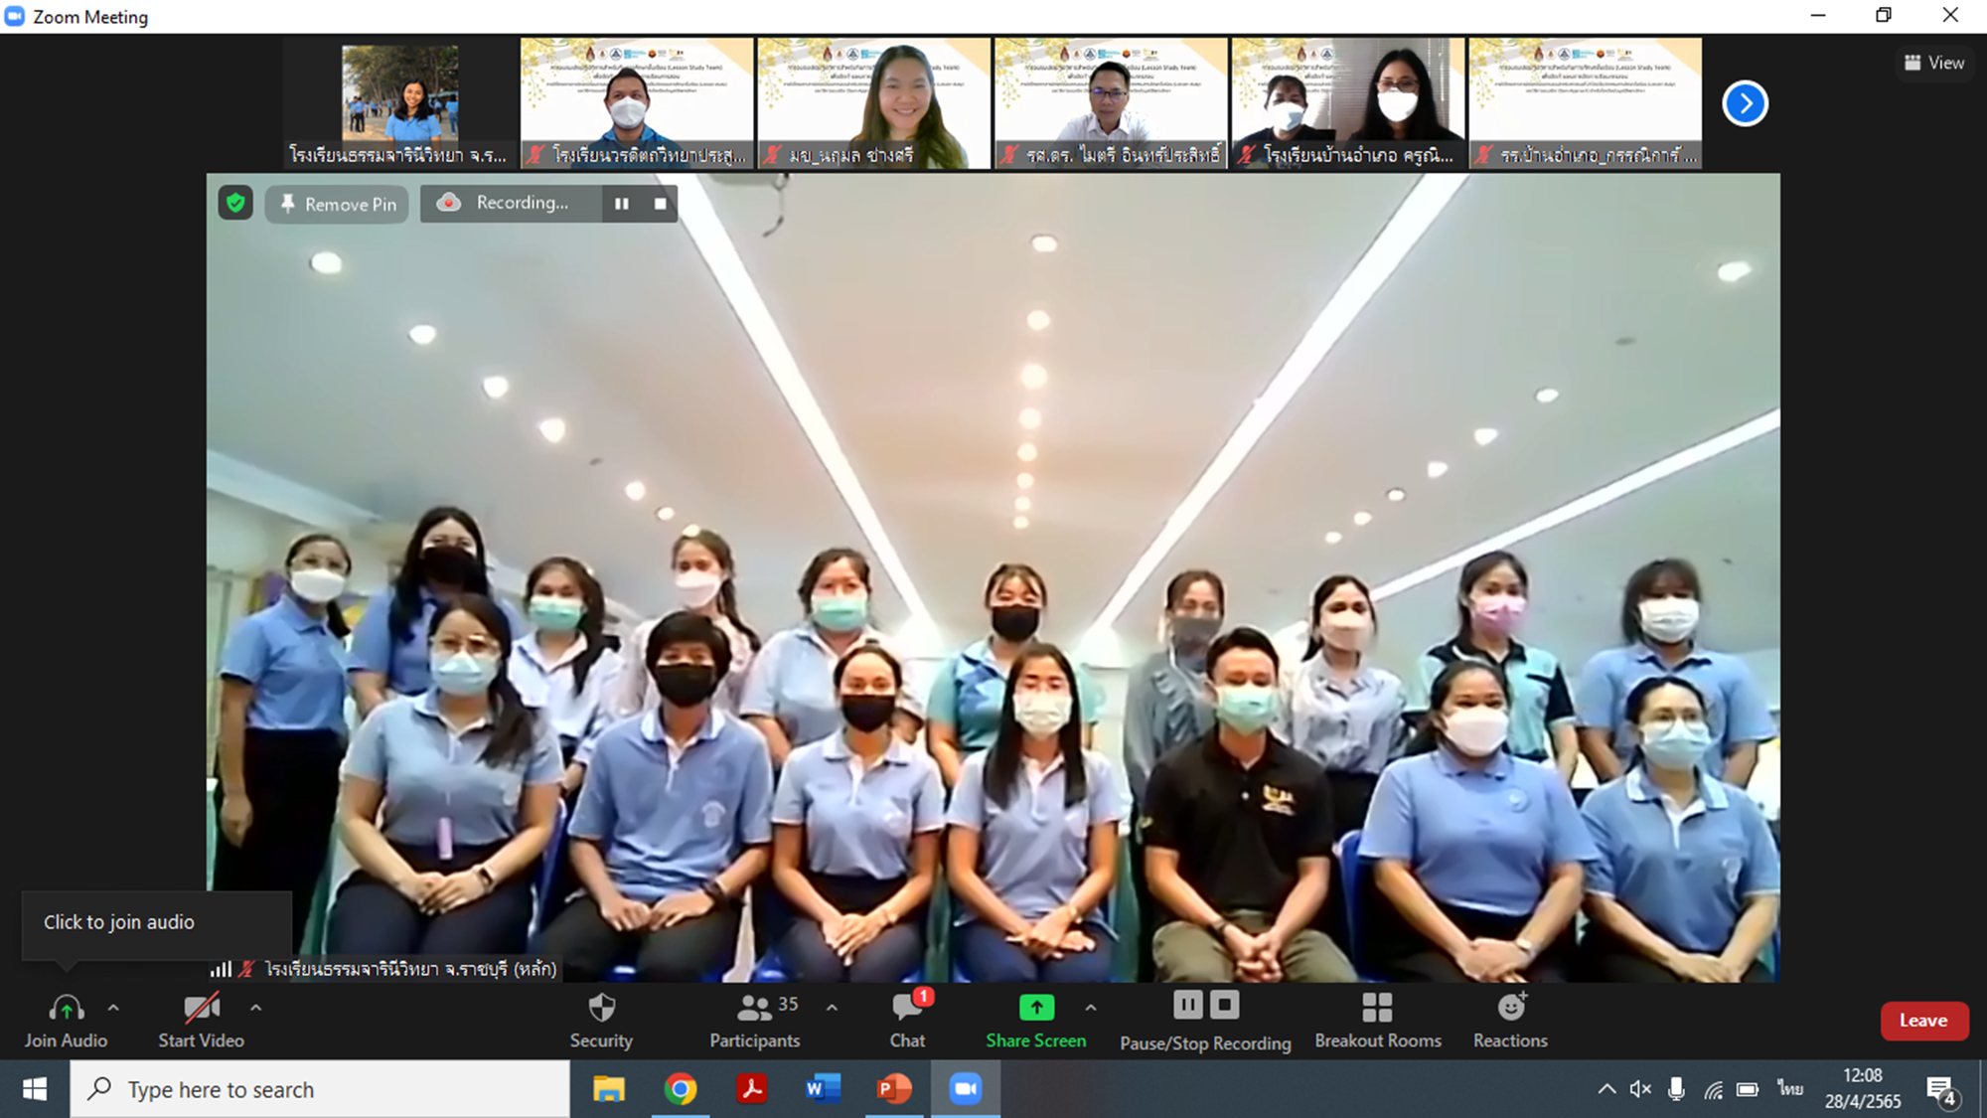
Task: Open Adobe Acrobat from the taskbar
Action: click(x=752, y=1089)
